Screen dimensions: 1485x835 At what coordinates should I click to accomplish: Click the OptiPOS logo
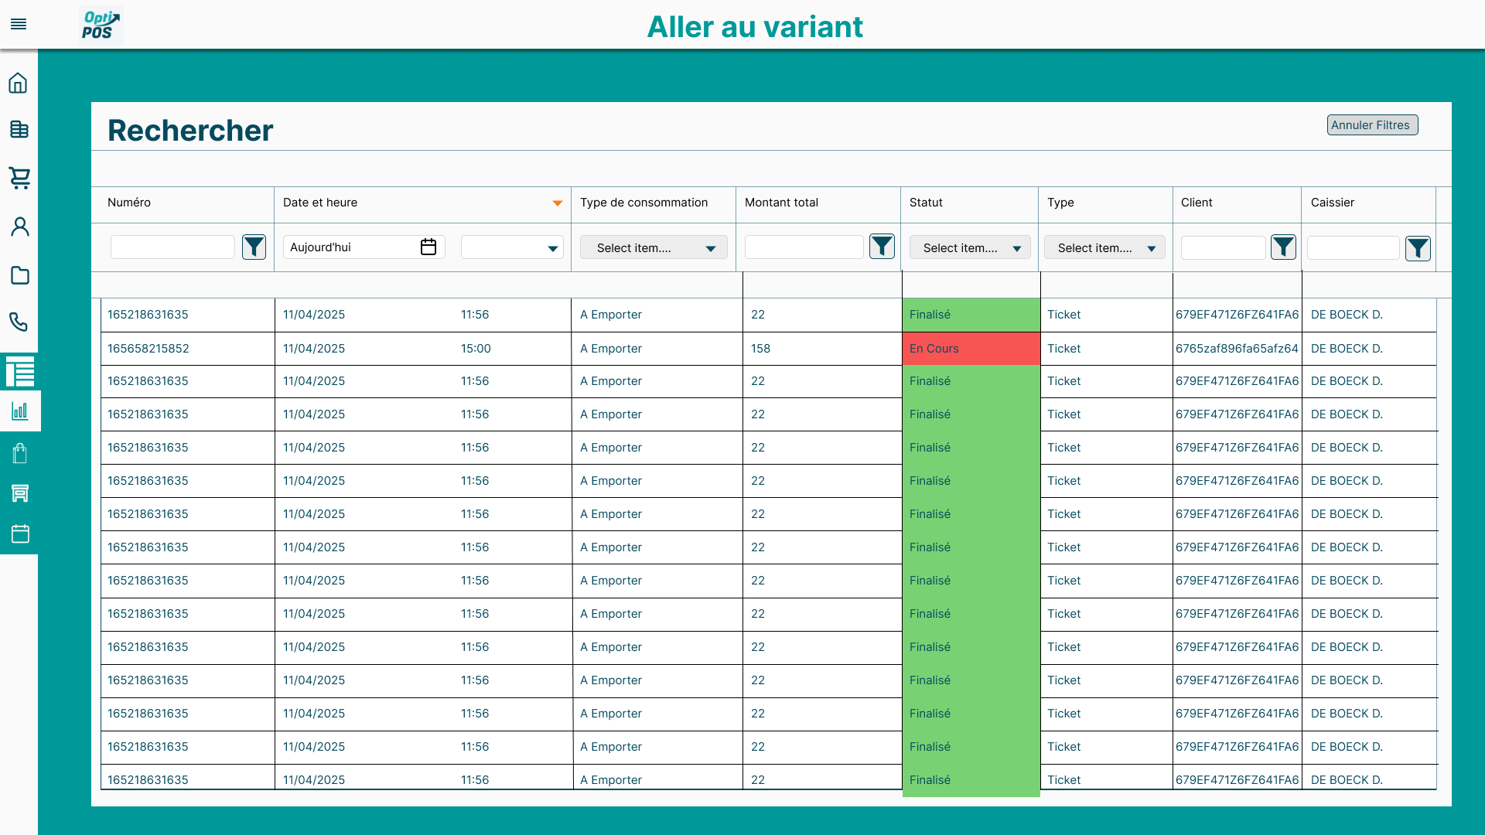(101, 25)
